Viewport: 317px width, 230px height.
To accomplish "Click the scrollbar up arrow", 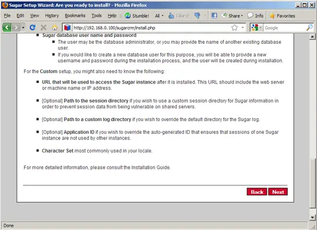I will [x=312, y=36].
